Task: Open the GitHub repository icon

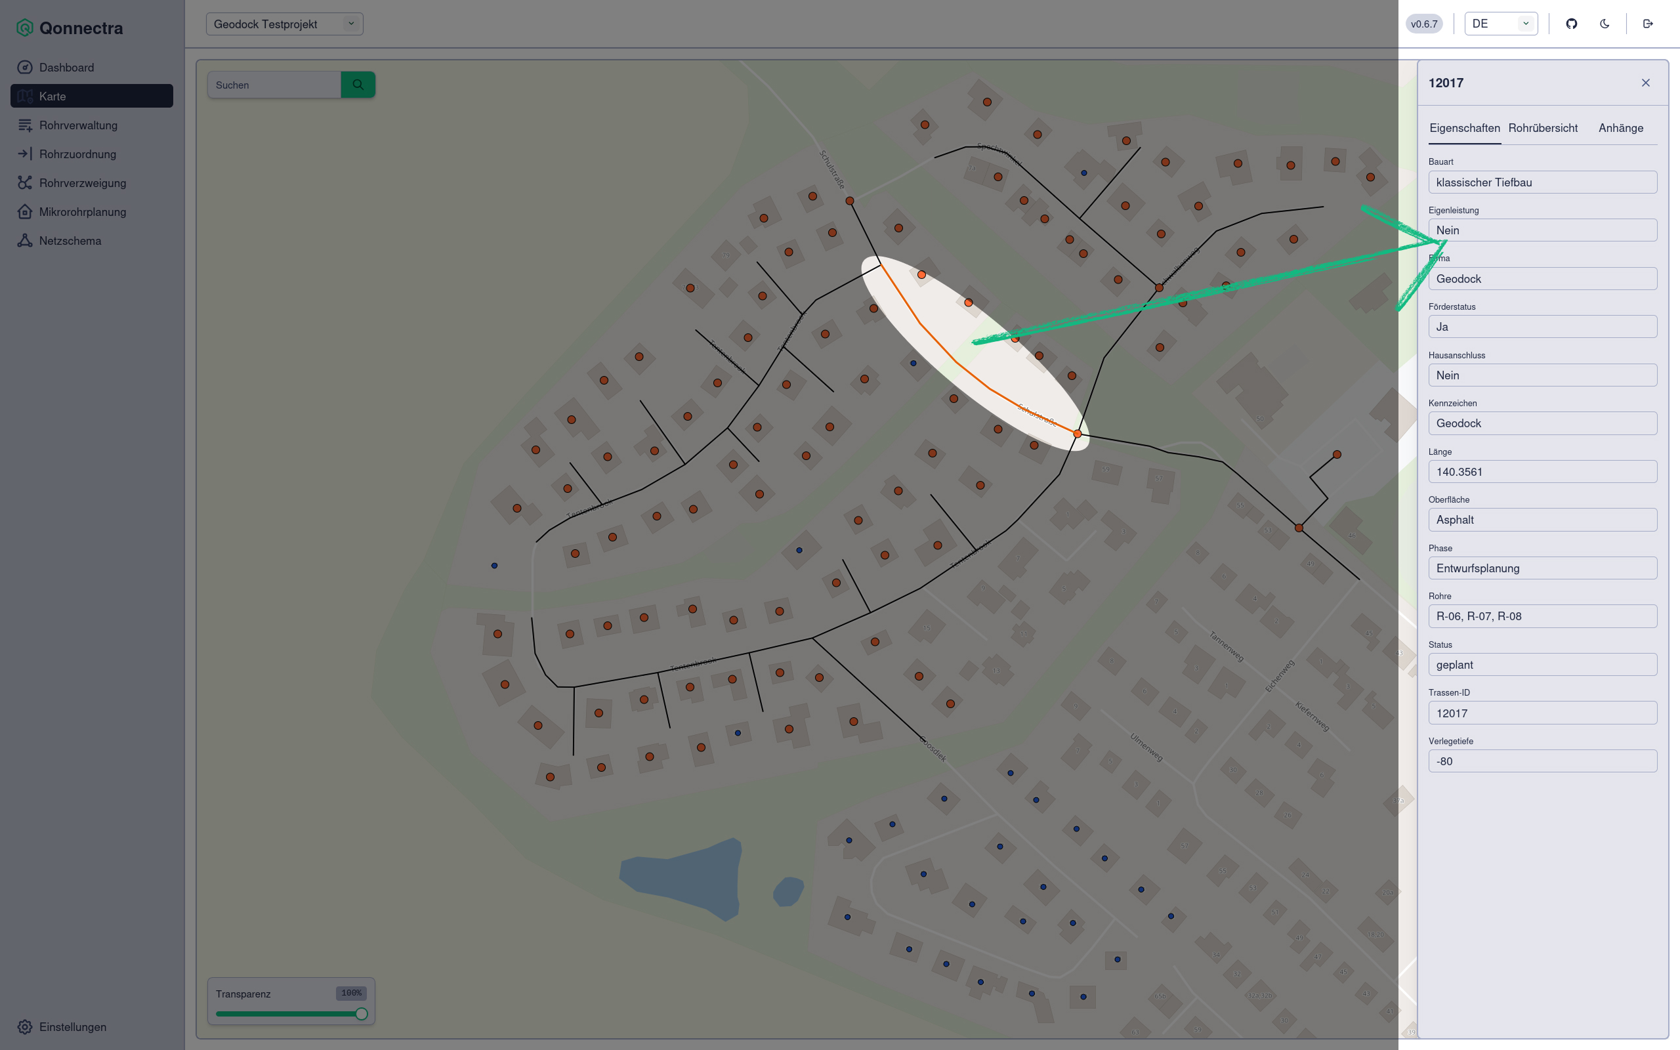Action: pyautogui.click(x=1571, y=24)
